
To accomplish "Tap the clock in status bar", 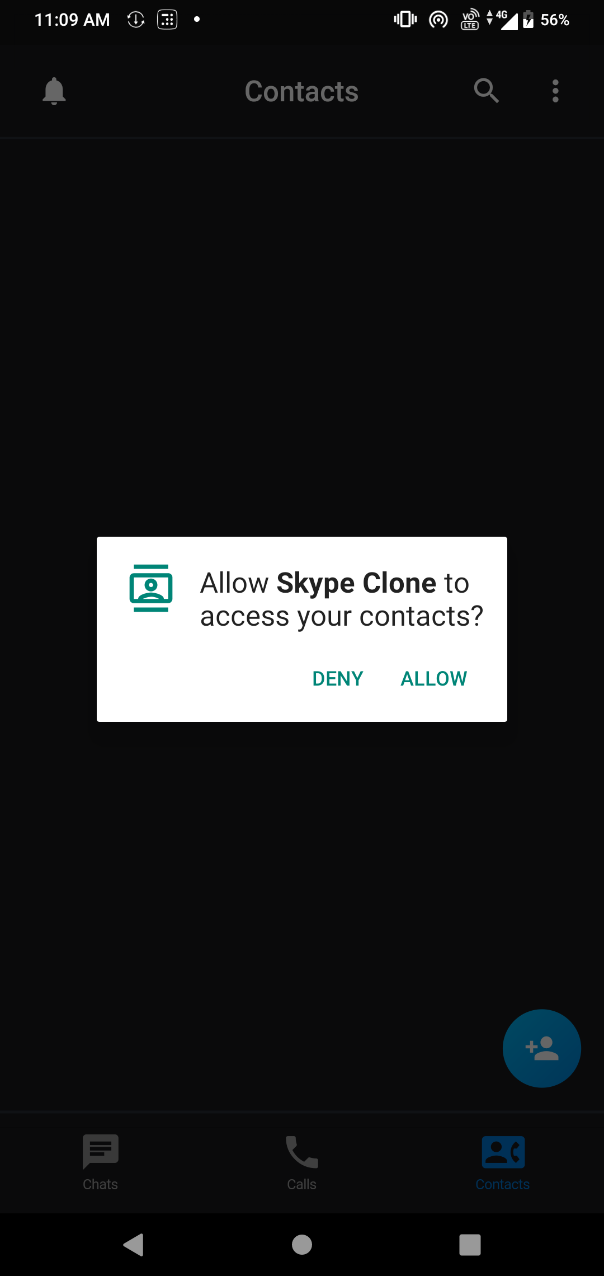I will point(72,20).
